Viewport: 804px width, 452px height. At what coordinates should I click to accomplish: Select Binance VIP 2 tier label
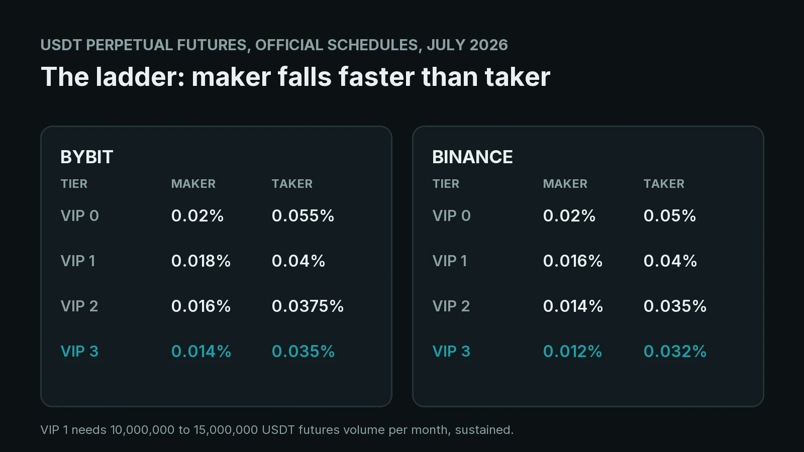pyautogui.click(x=451, y=306)
